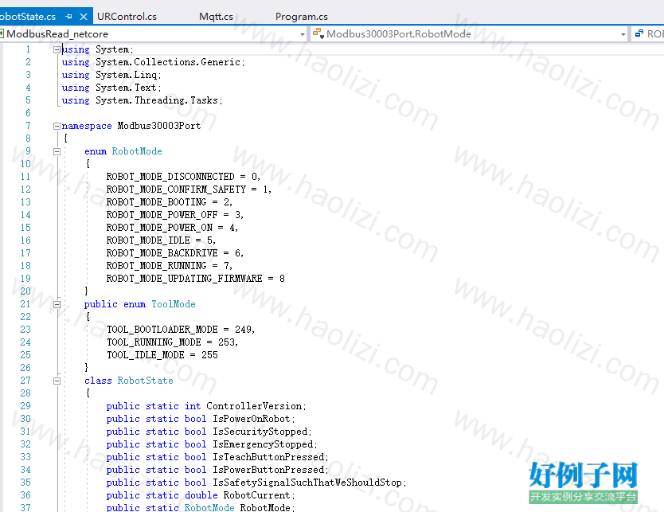Place cursor on ROBOT_MODE_IDLE
Viewport: 664px width, 512px height.
[148, 240]
